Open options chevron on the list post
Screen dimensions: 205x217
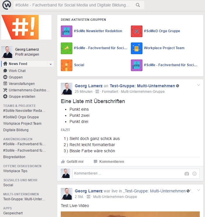pyautogui.click(x=199, y=85)
